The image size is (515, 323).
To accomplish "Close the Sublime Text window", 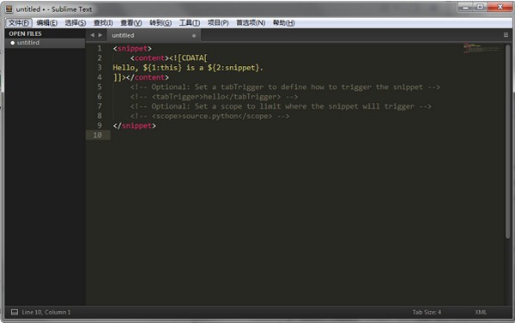I will (500, 7).
